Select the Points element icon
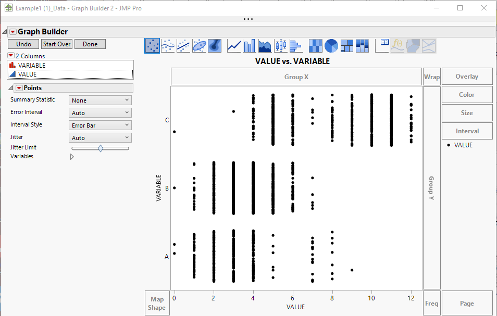The width and height of the screenshot is (497, 316). 152,46
